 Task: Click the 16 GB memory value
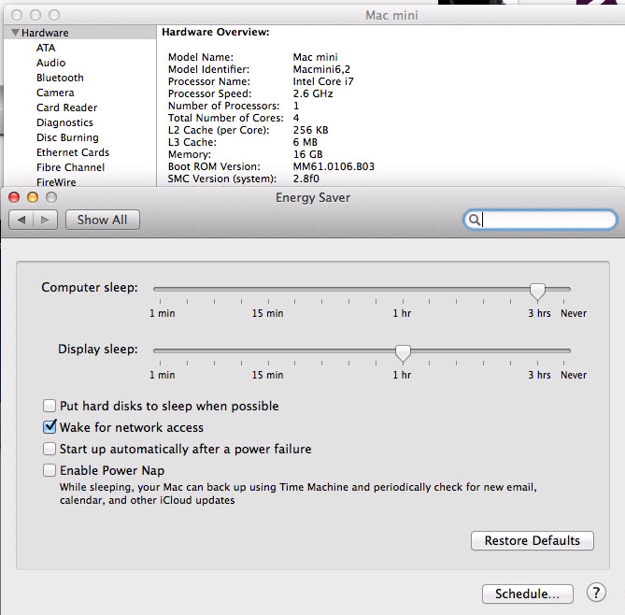point(307,154)
